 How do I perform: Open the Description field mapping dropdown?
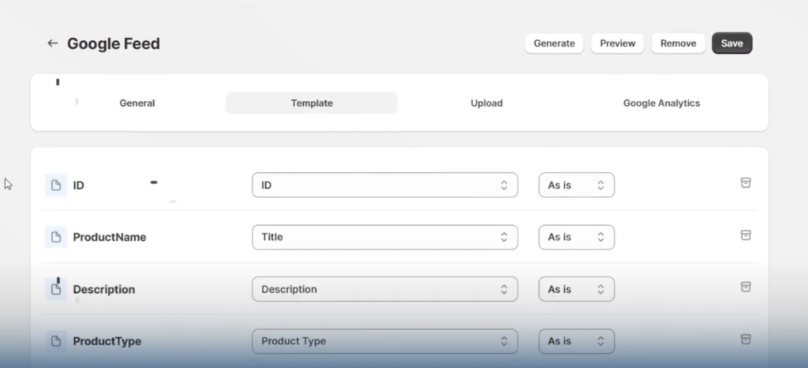tap(384, 289)
